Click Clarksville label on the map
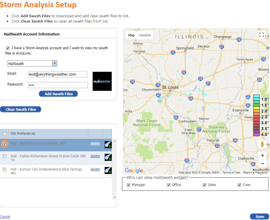Screen dimensions: 270x220 pos(246,158)
